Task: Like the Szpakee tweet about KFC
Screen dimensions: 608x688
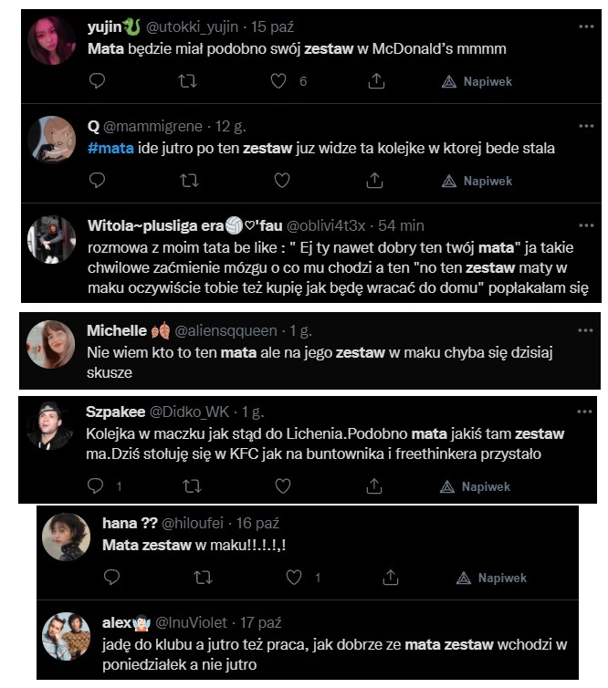Action: (283, 486)
